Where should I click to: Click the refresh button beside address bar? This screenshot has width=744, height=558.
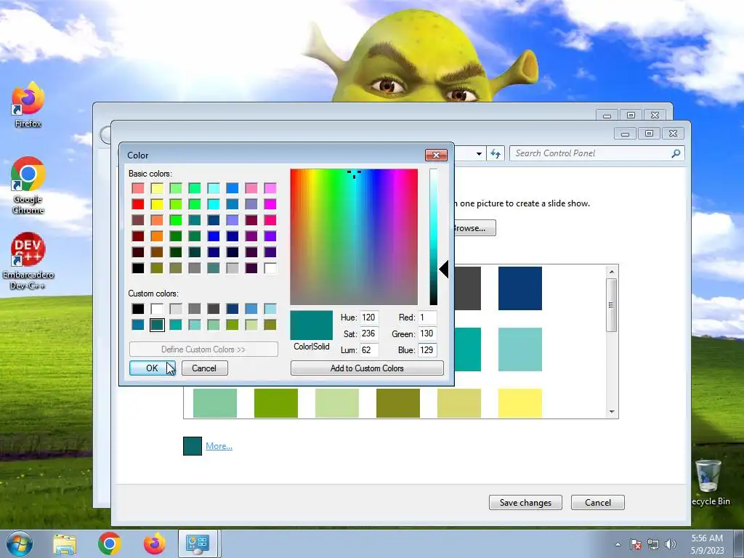click(496, 153)
